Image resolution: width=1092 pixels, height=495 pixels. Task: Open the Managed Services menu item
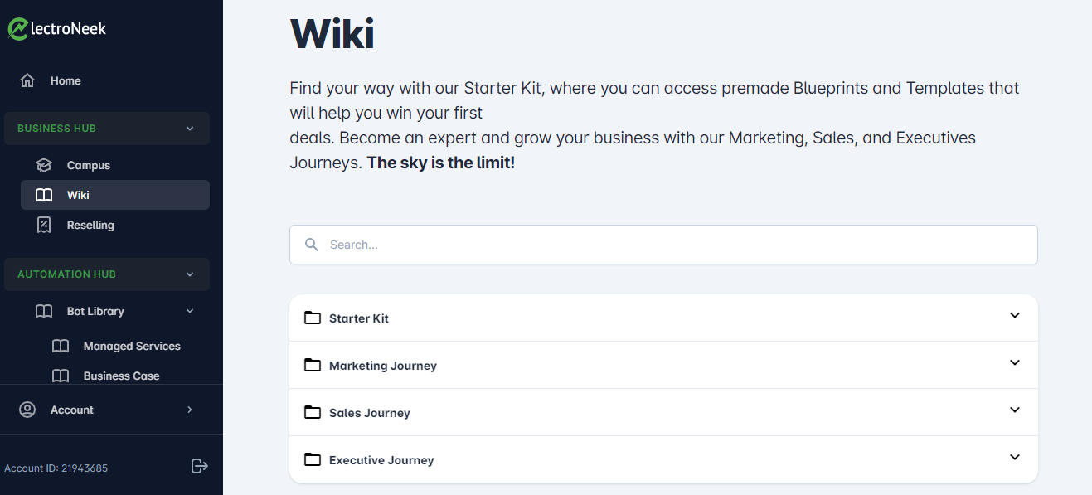(132, 346)
